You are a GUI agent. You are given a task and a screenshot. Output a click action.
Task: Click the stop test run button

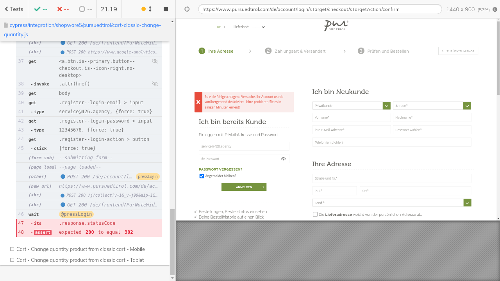[x=166, y=9]
